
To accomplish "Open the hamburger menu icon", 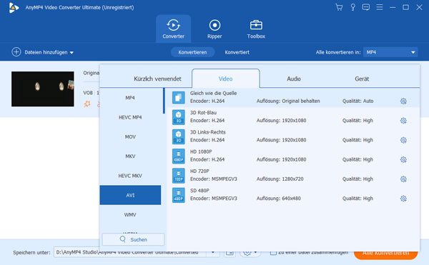I will coord(380,7).
